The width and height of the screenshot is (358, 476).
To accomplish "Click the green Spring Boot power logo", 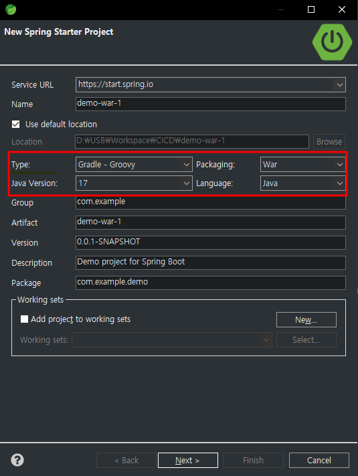I will pos(332,42).
